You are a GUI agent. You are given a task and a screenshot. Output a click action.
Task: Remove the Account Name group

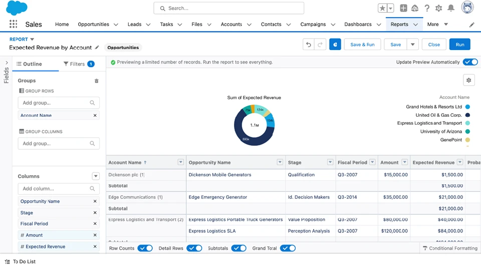click(x=95, y=115)
